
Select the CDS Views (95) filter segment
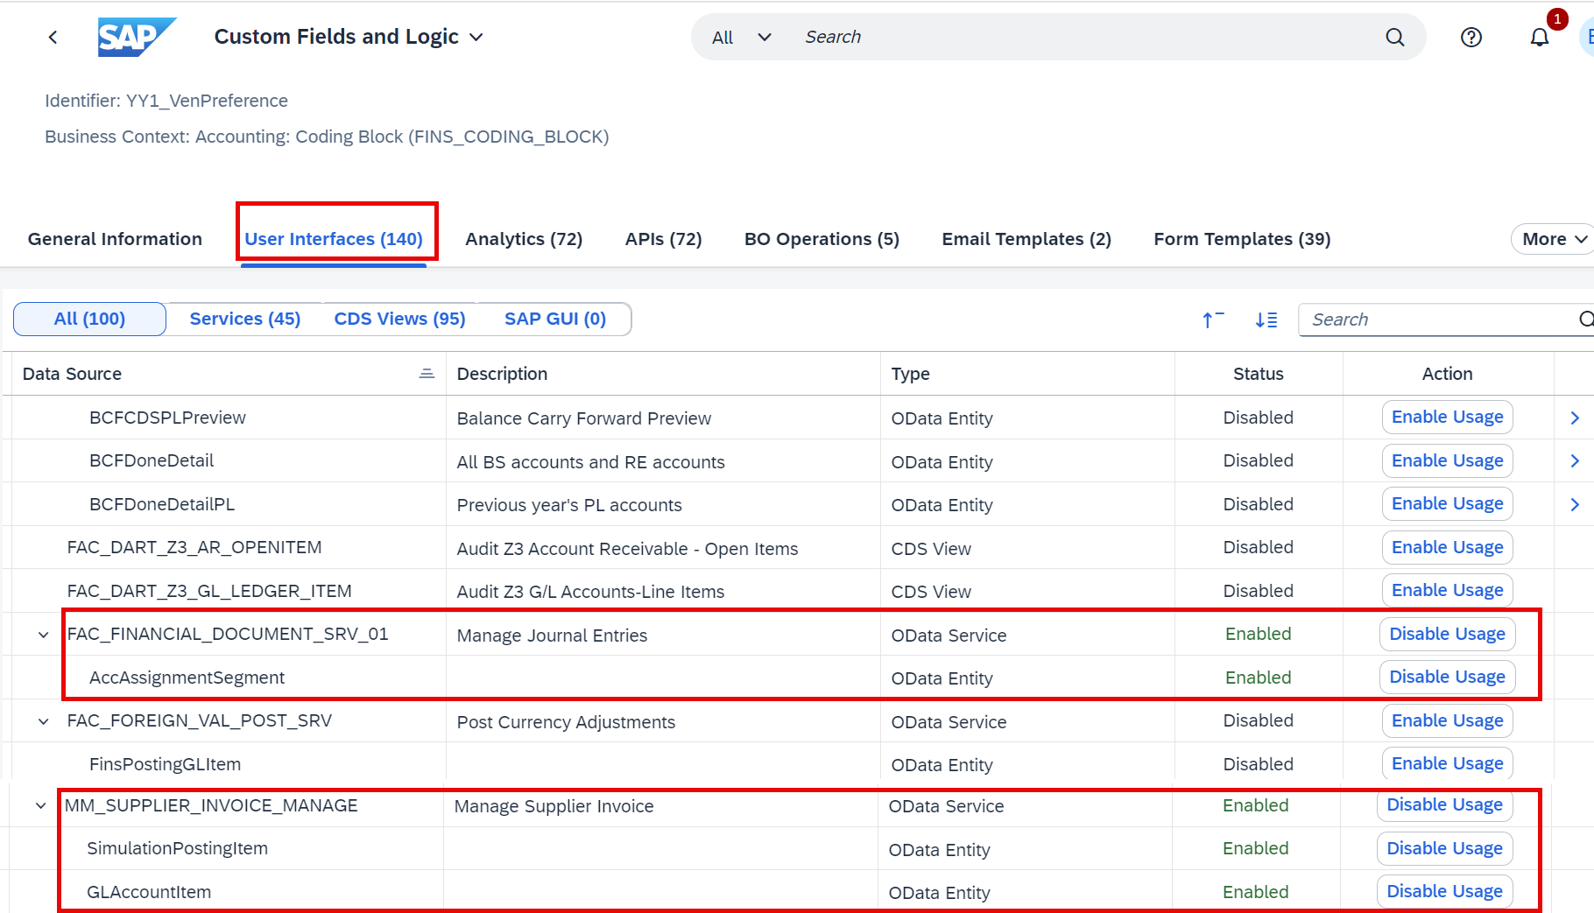[x=399, y=319]
